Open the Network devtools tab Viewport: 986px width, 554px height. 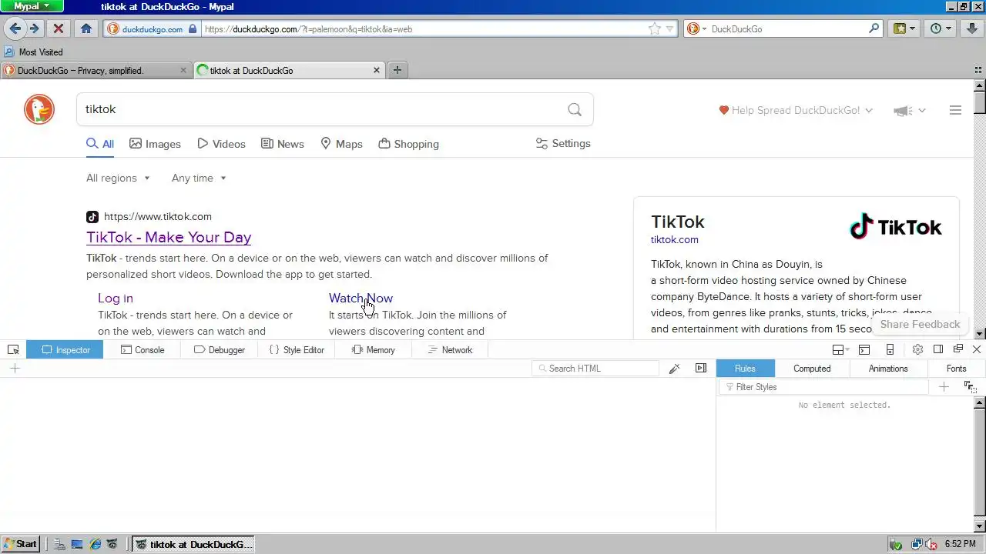[x=450, y=349]
